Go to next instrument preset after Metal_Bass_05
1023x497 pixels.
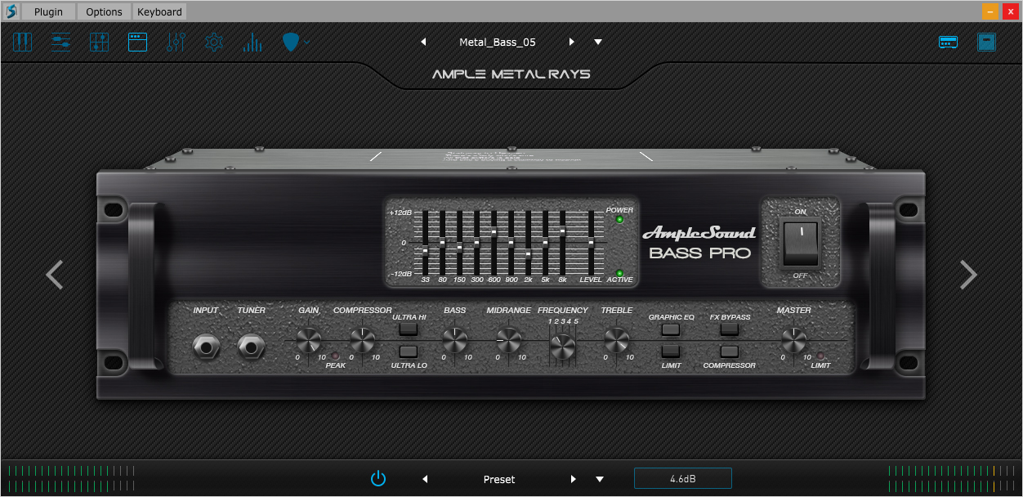click(572, 42)
